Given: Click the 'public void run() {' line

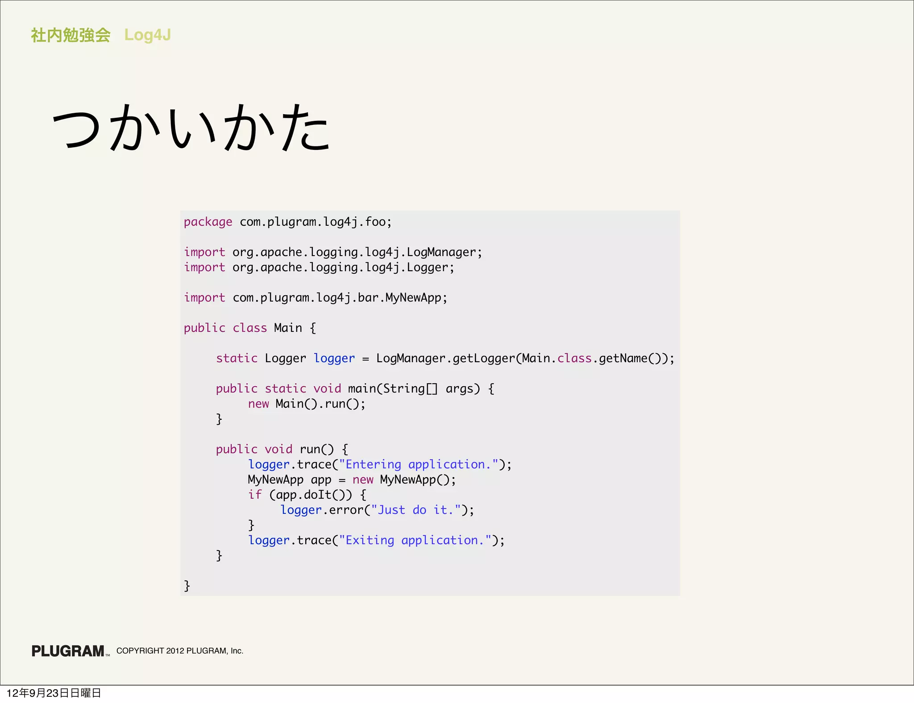Looking at the screenshot, I should 282,450.
